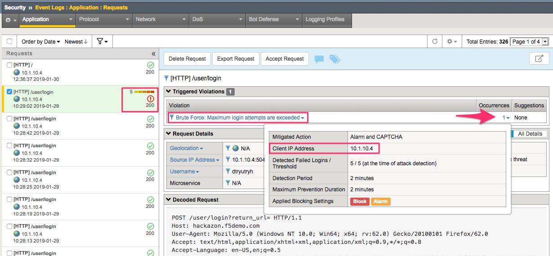The height and width of the screenshot is (256, 553).
Task: Click the orange Alarm badge
Action: pyautogui.click(x=381, y=201)
